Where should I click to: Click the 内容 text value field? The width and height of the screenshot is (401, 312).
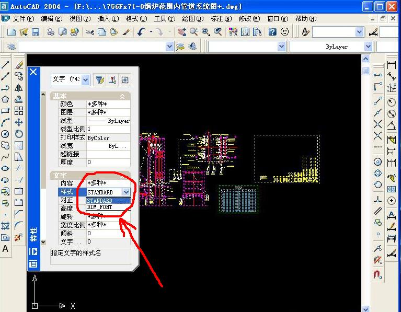tap(108, 183)
